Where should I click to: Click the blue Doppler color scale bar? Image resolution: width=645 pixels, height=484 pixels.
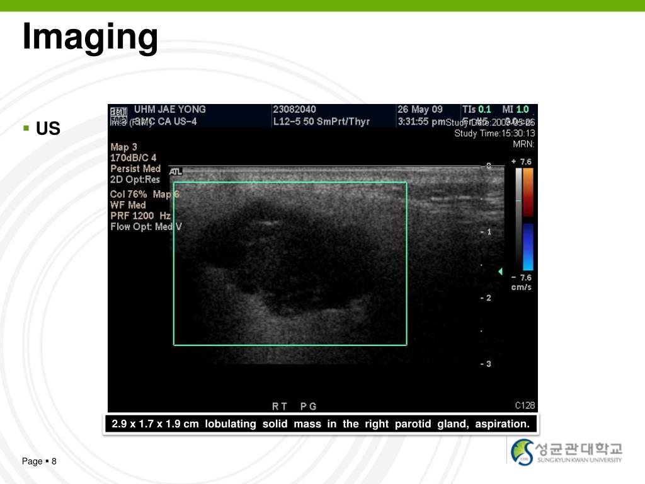coord(528,246)
